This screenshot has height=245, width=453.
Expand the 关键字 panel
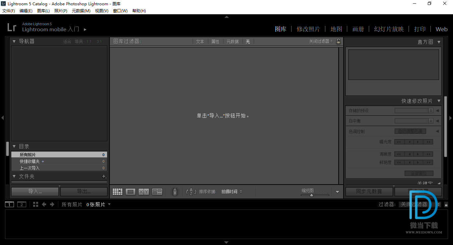pos(439,183)
